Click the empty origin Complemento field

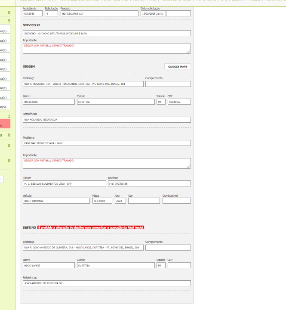point(168,84)
